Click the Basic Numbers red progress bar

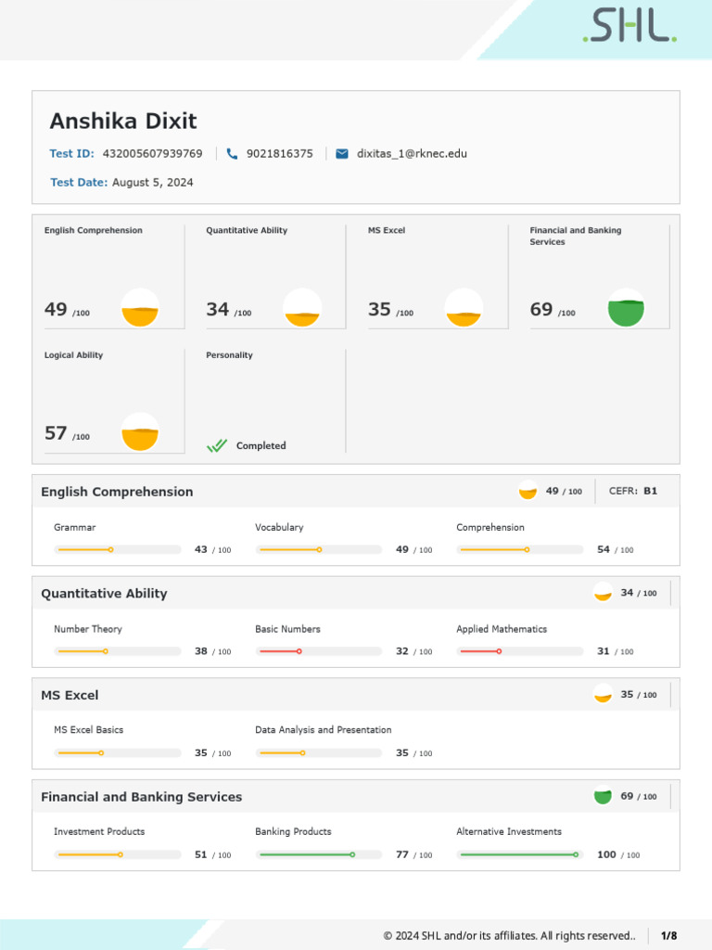(319, 651)
